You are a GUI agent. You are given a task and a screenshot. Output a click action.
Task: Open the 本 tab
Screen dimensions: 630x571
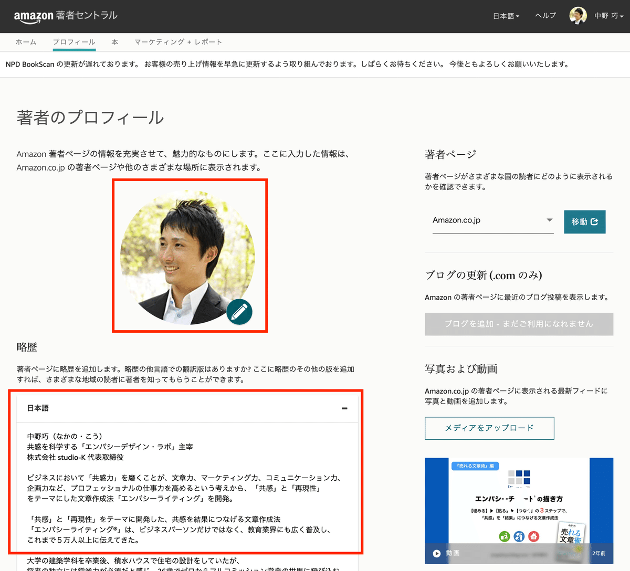(x=115, y=42)
